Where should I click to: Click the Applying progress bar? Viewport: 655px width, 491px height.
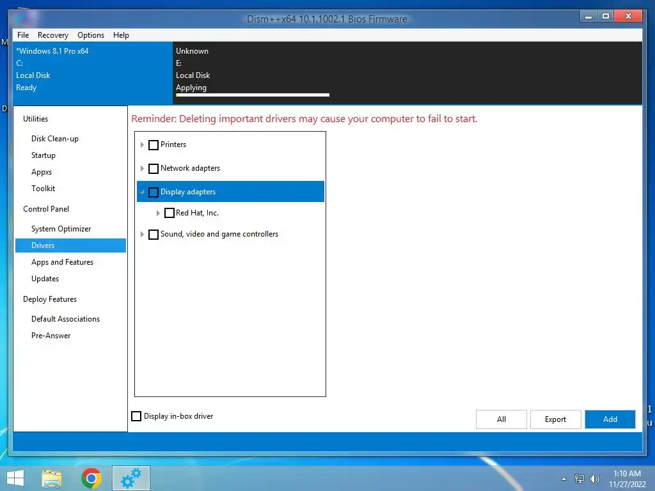point(253,95)
